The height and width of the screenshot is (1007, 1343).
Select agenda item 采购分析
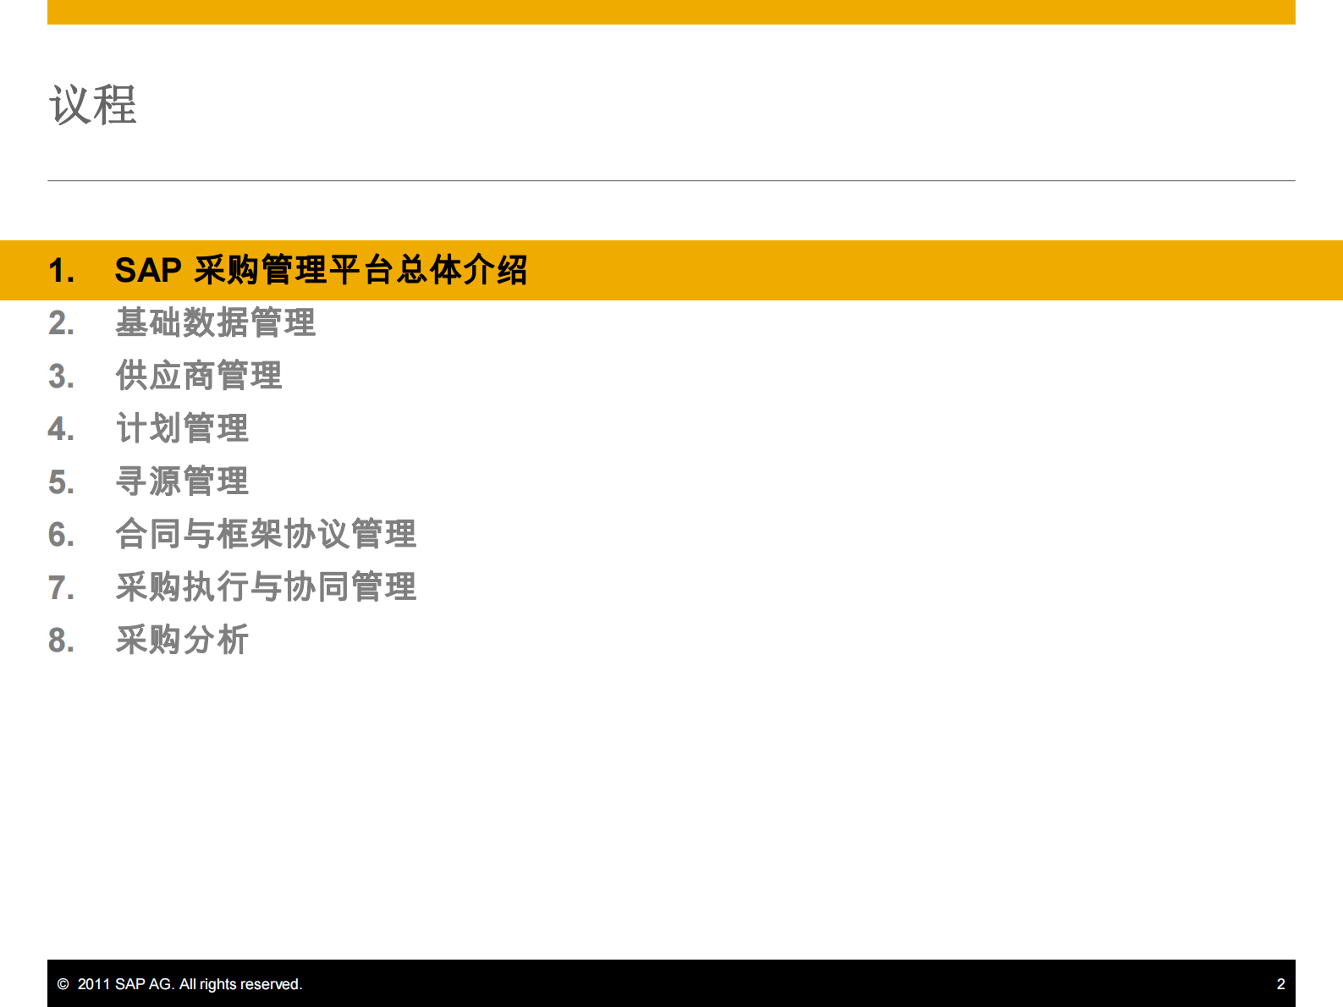[x=182, y=640]
